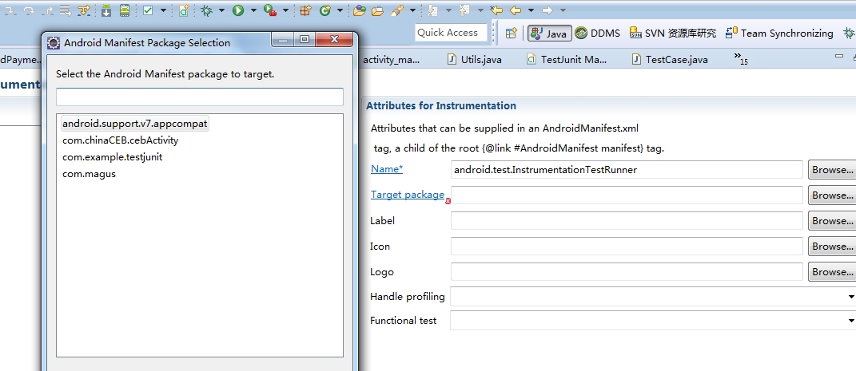Click the Previous Annotation icon
The image size is (856, 371).
point(464,10)
